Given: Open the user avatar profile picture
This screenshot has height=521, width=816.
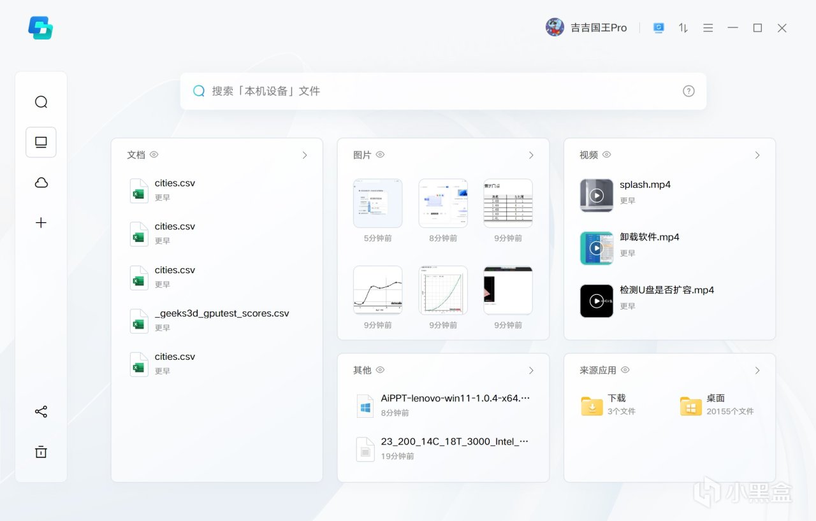Looking at the screenshot, I should point(555,27).
